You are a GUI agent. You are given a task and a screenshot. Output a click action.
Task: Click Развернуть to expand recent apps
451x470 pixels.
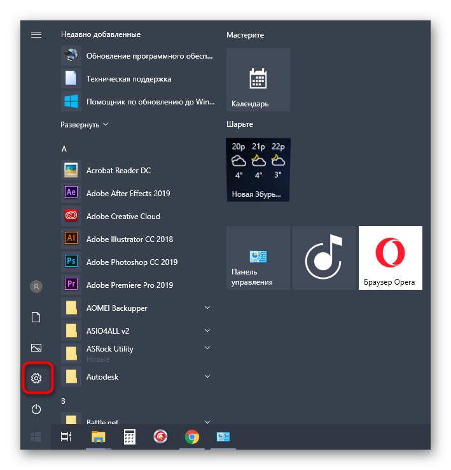[85, 125]
